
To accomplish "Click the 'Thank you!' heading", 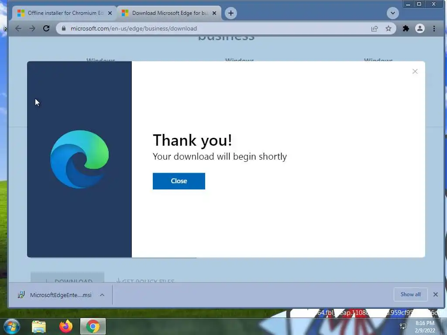I will click(193, 140).
